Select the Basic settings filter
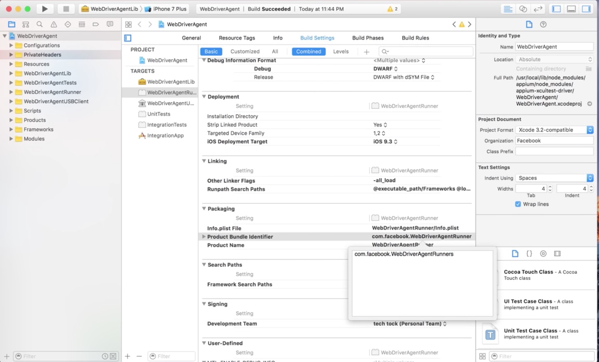This screenshot has width=599, height=362. 211,51
